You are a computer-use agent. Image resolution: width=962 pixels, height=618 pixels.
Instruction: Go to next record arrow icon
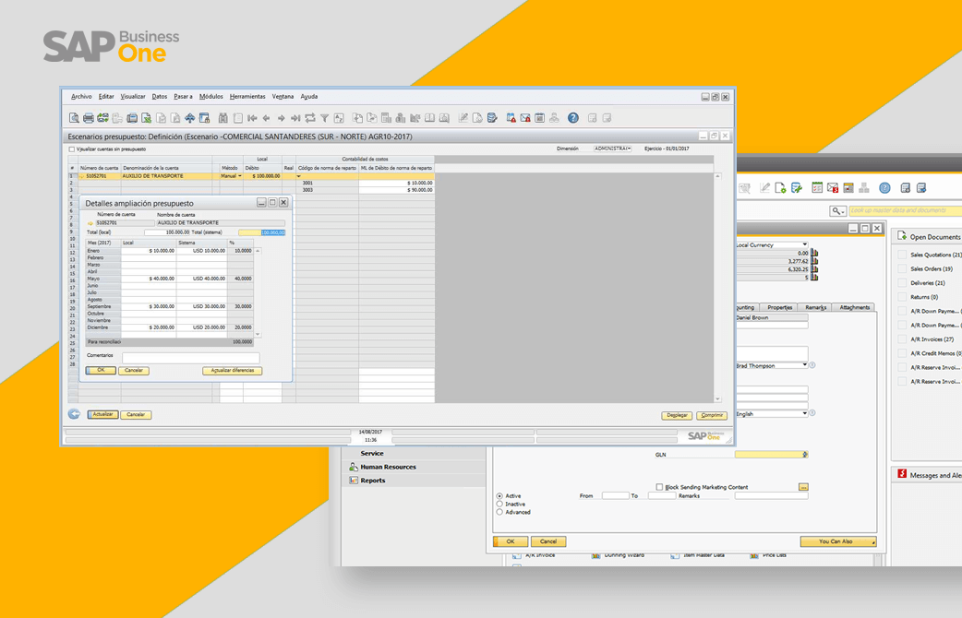281,118
